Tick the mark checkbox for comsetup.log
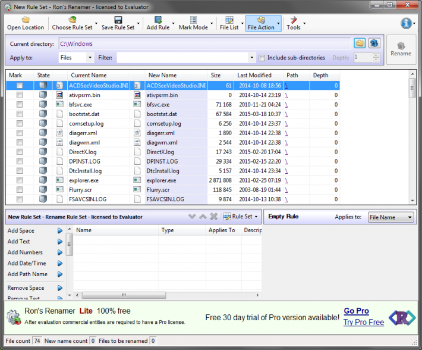This screenshot has height=350, width=422. (20, 123)
